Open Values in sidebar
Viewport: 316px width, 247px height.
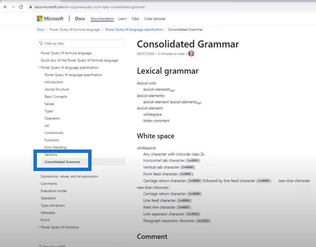50,104
